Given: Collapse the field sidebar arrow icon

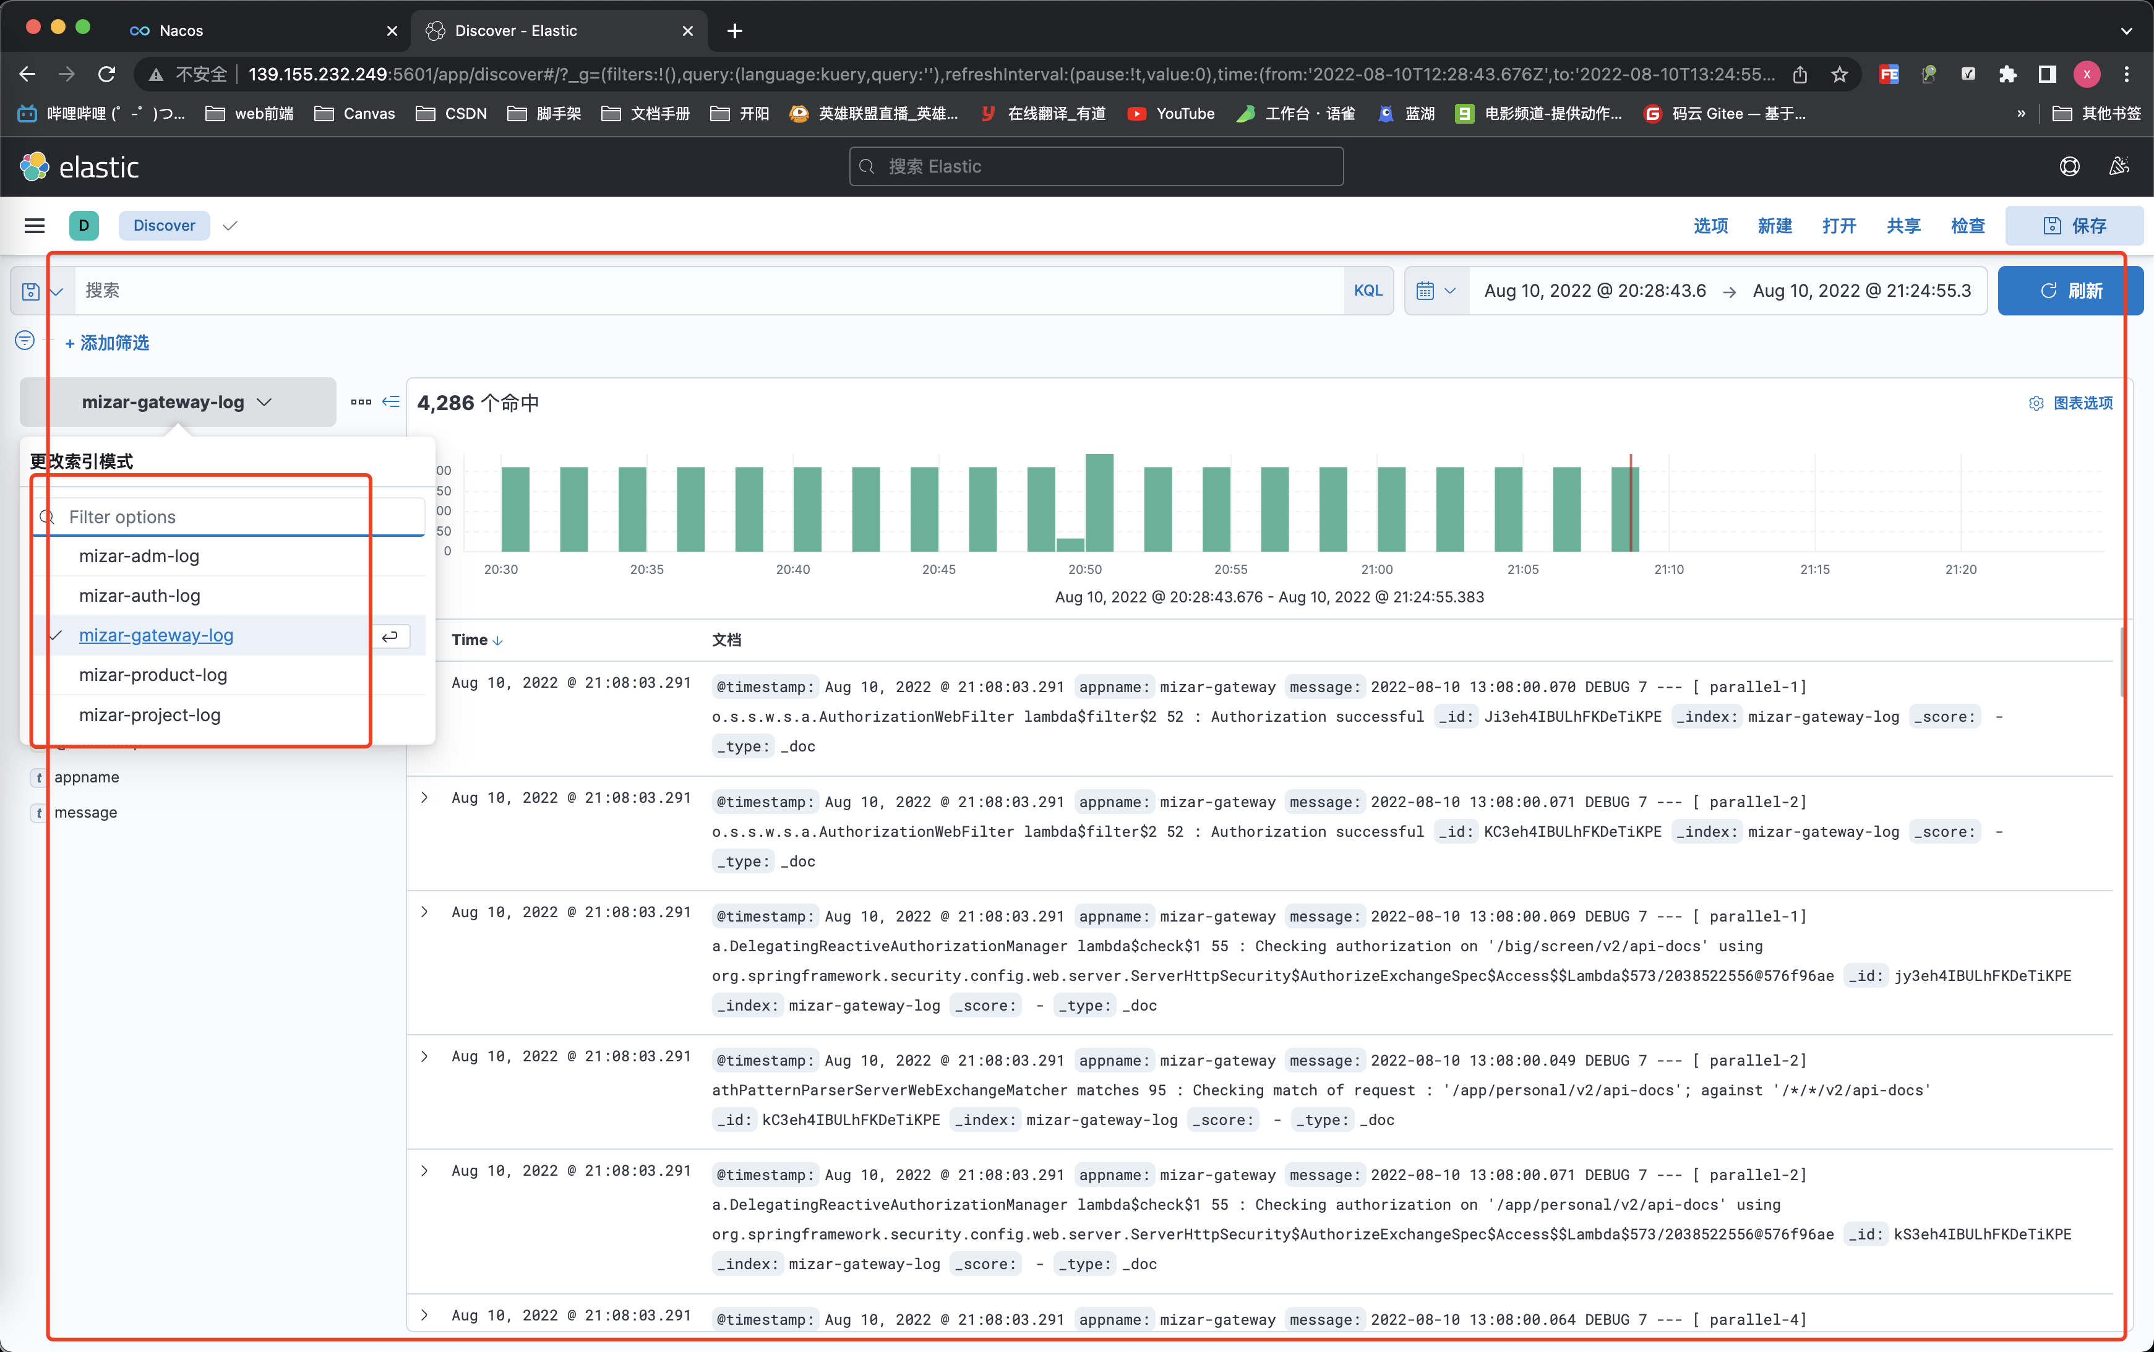Looking at the screenshot, I should coord(391,401).
